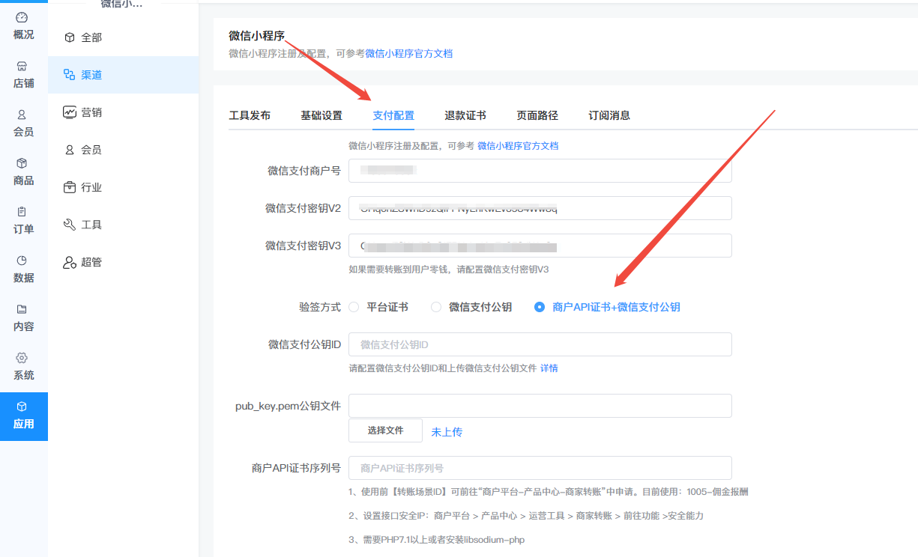Focus the 商户API证书序列号 input field

[x=540, y=468]
